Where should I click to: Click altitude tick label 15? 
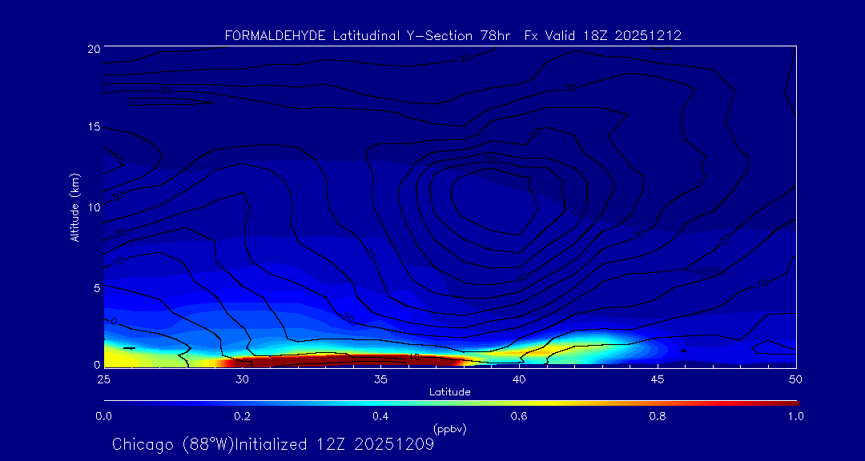91,127
